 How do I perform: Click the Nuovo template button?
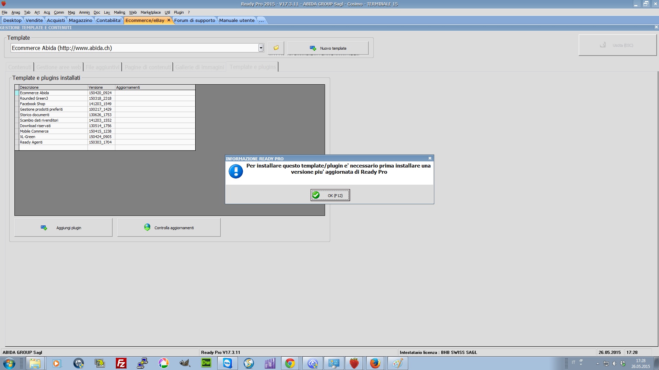point(328,48)
